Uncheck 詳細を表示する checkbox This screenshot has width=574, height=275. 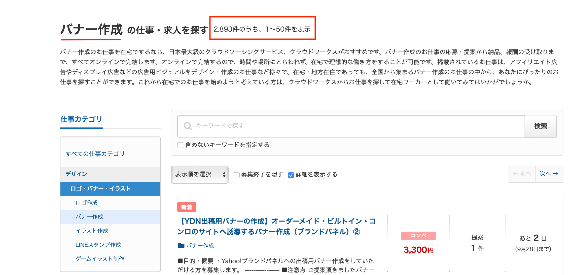tap(291, 175)
